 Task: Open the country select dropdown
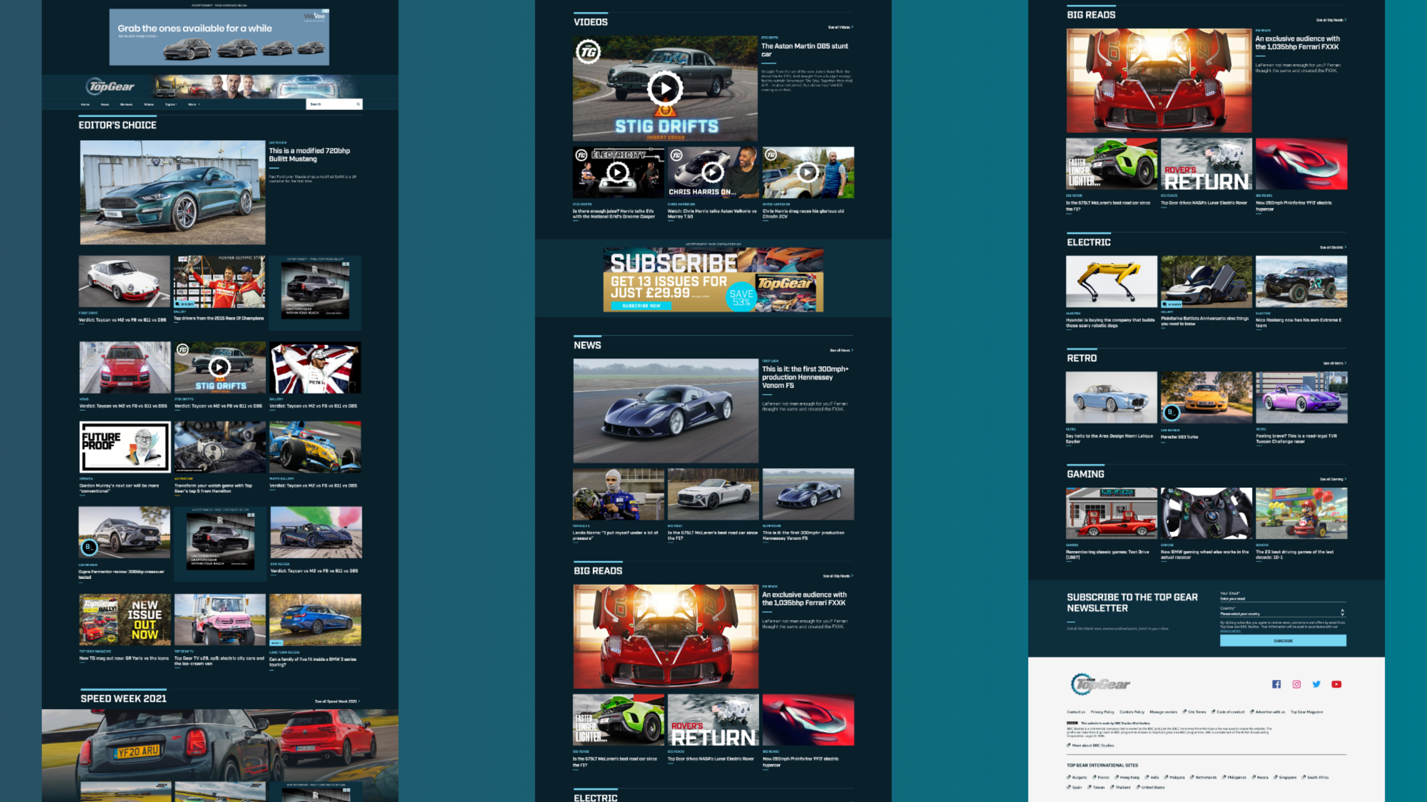1283,614
